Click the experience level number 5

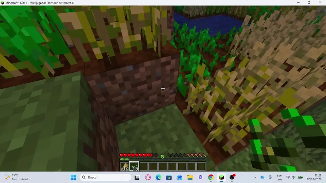point(162,157)
